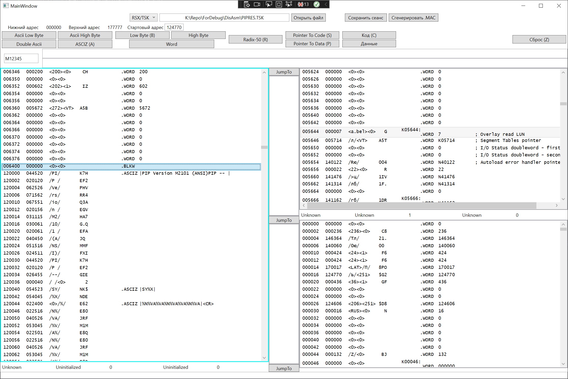The height and width of the screenshot is (379, 568).
Task: Click scroll-down arrow of left listing
Action: [264, 358]
